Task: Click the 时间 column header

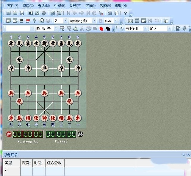Action: [x=39, y=163]
